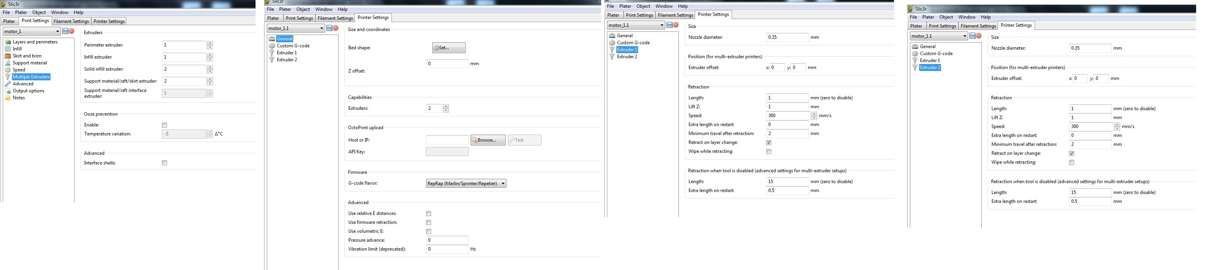Enable Use relative E distances
This screenshot has height=270, width=1207.
tap(428, 213)
